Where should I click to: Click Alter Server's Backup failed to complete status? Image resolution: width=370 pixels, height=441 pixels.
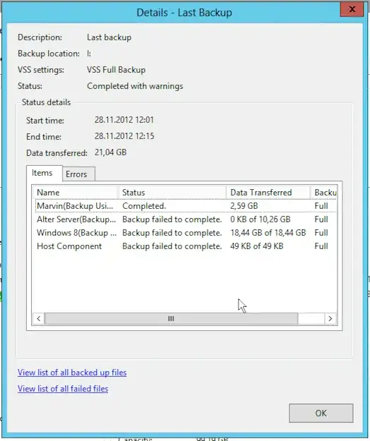tap(172, 219)
